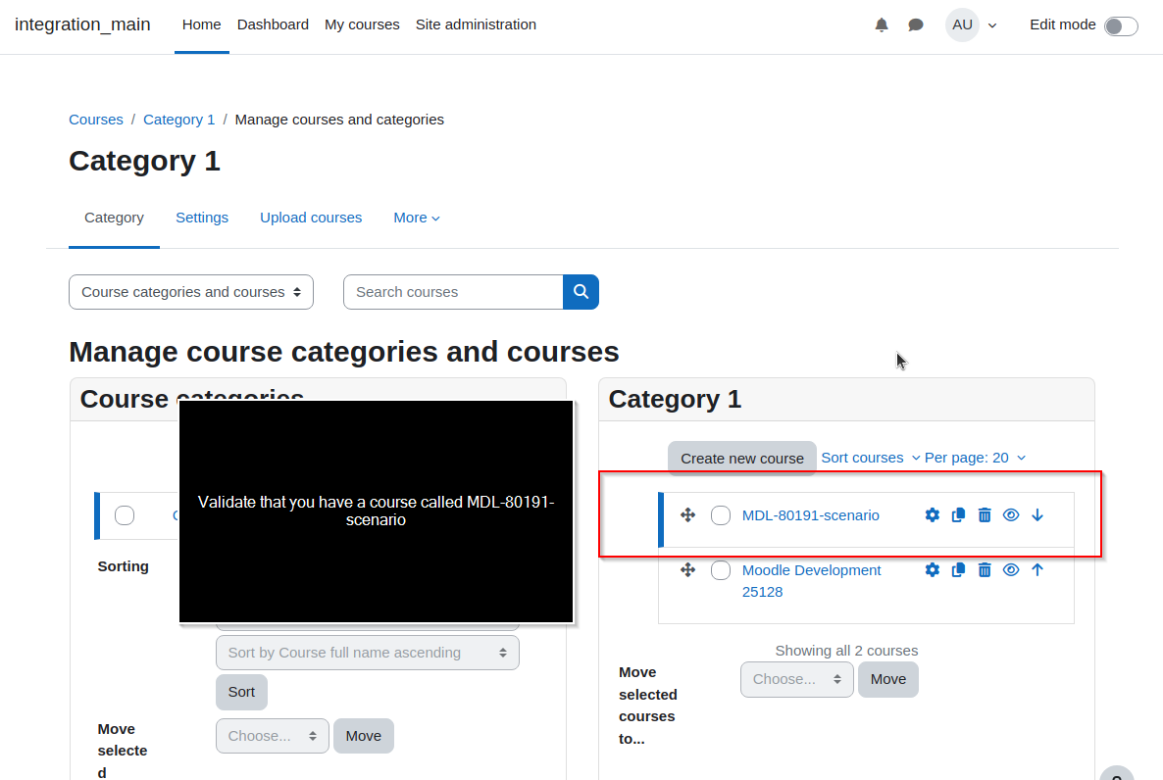Move MDL-80191-scenario down with arrow
The height and width of the screenshot is (780, 1163).
point(1037,515)
